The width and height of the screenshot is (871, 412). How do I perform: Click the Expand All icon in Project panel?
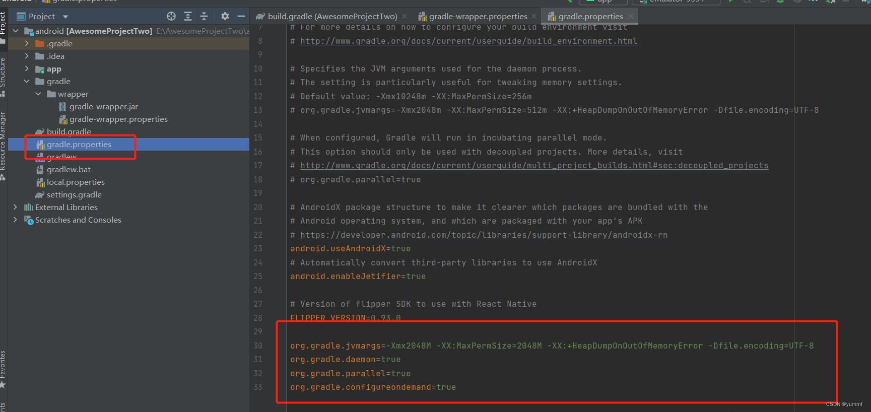click(x=188, y=16)
